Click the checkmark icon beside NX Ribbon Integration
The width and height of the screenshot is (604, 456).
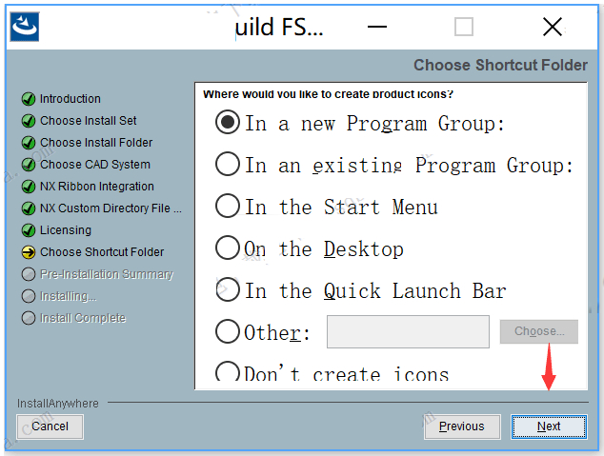point(29,187)
